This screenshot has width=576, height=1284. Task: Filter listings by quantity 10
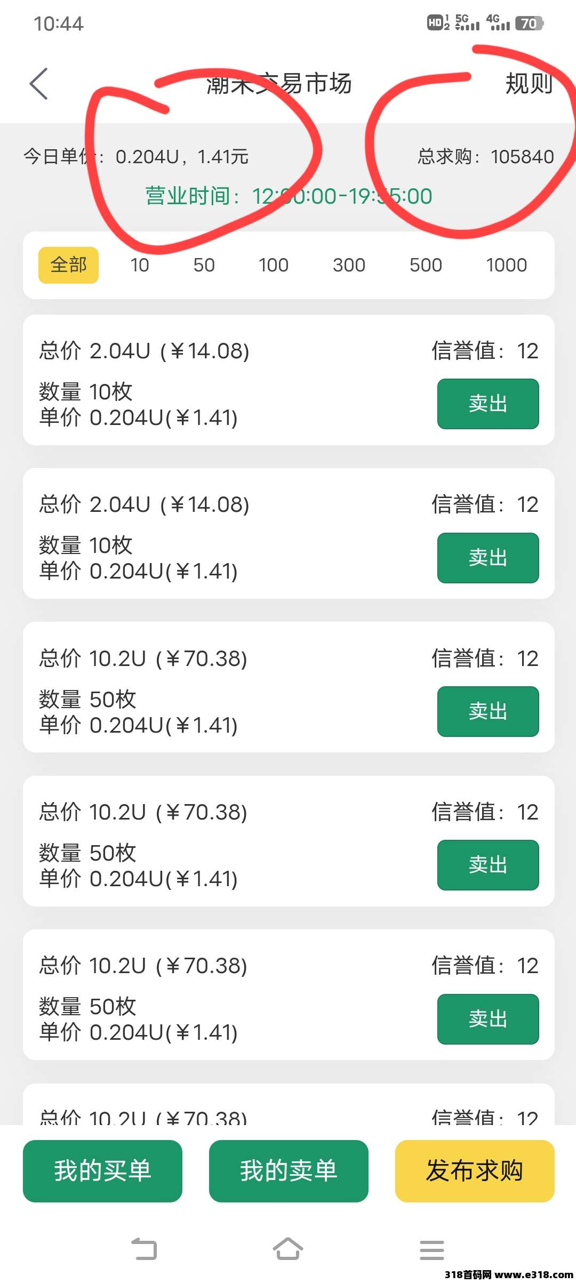[140, 265]
